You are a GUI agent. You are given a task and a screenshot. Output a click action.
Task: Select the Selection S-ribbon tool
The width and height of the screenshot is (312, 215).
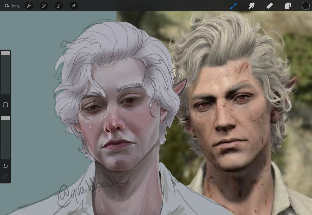59,6
